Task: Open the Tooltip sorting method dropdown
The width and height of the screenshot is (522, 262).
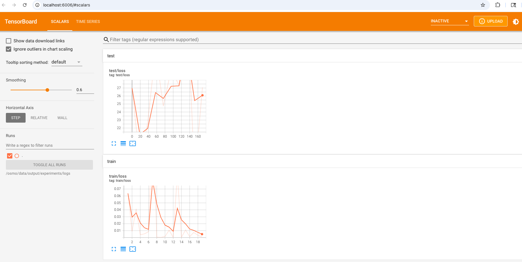Action: pos(66,62)
